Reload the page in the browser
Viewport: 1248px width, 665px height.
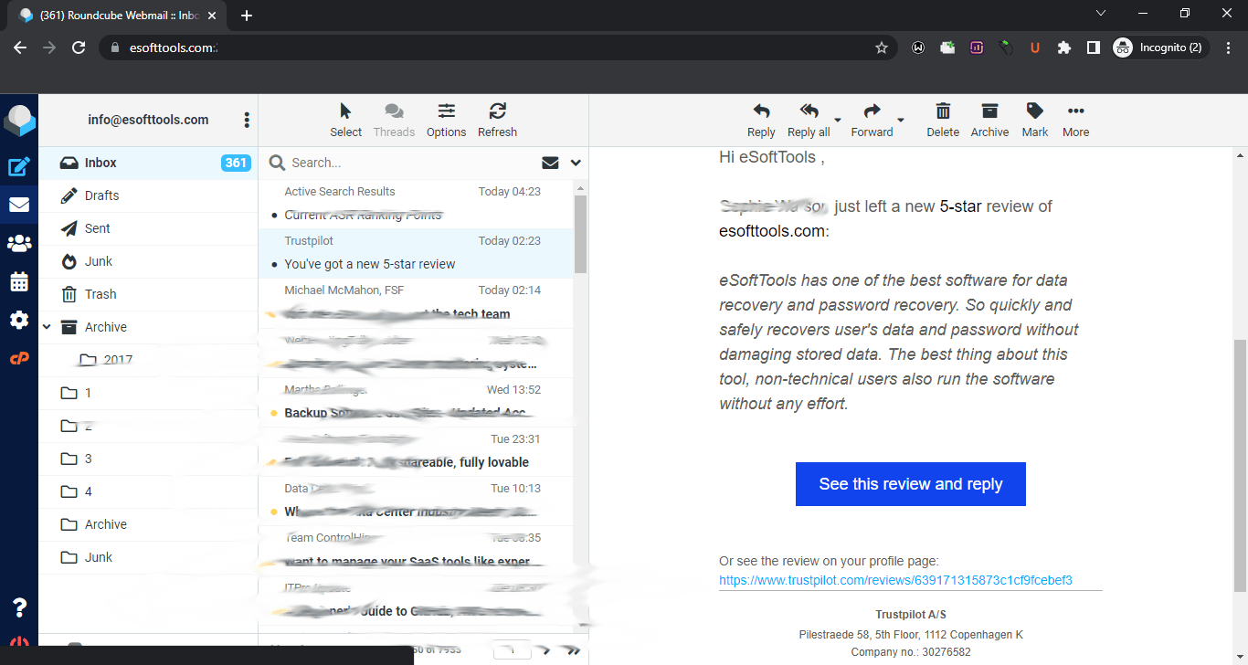(79, 47)
